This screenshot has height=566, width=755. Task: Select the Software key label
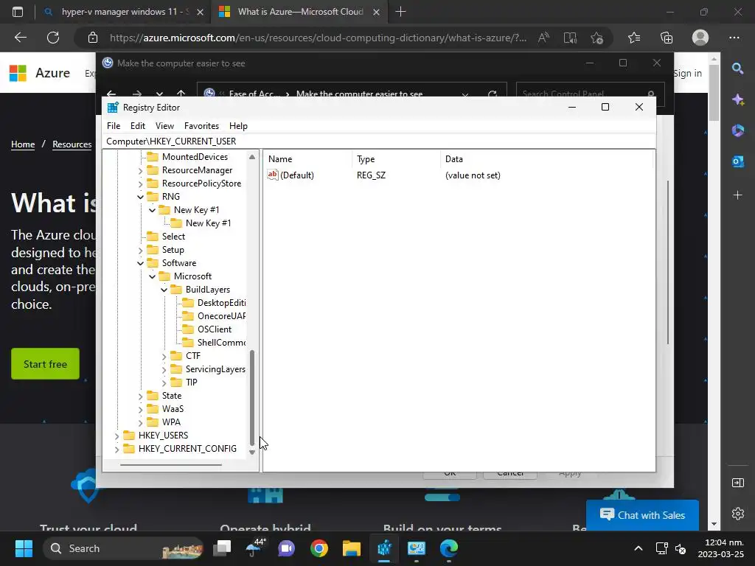179,263
